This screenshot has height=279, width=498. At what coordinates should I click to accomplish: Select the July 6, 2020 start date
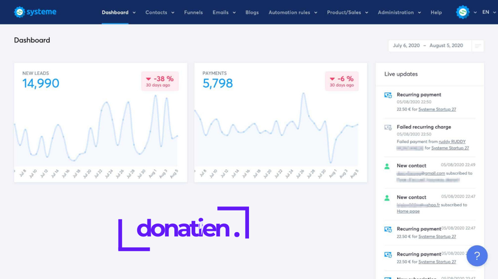click(x=406, y=46)
